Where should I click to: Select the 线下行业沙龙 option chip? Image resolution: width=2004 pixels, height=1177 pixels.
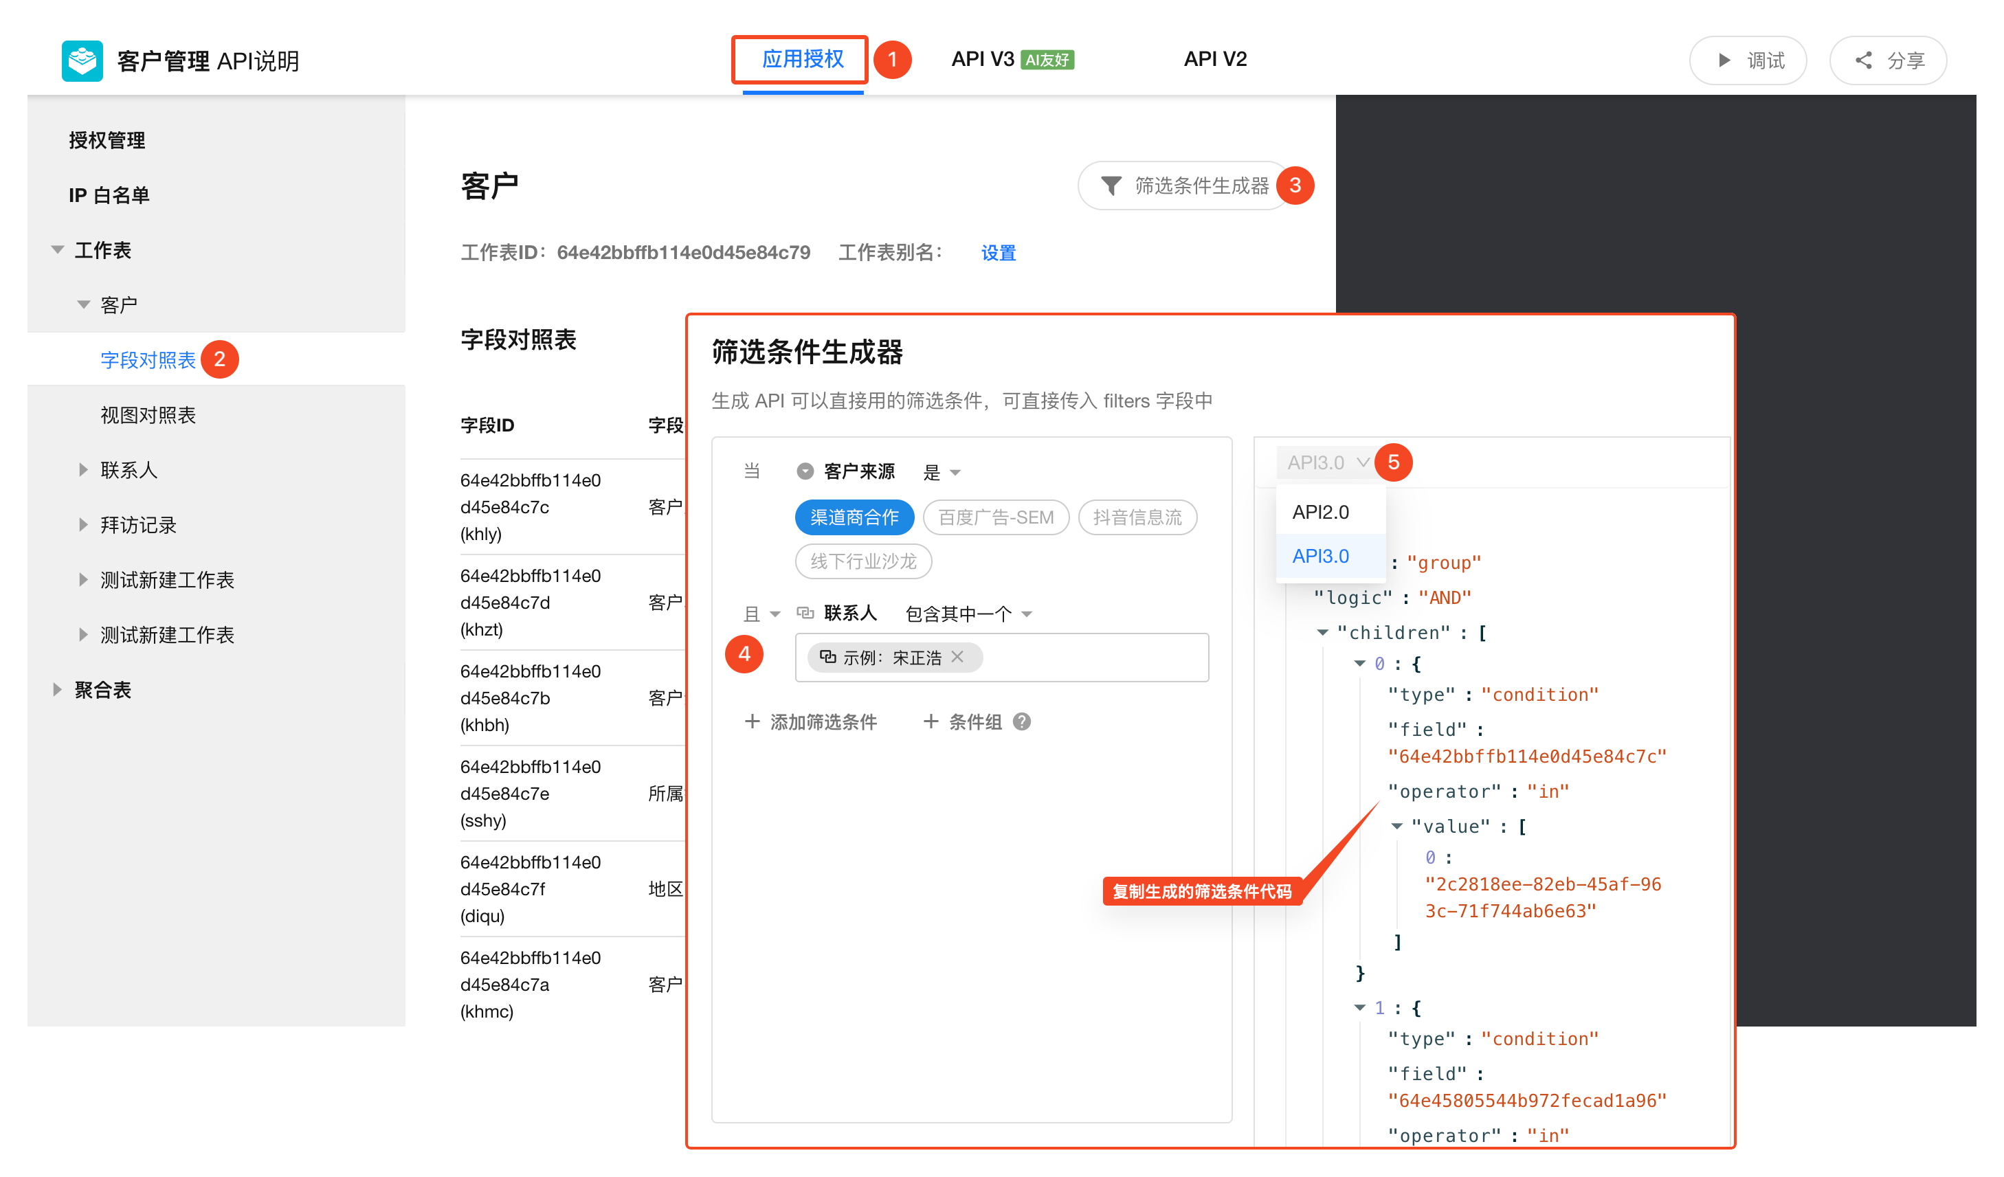point(863,561)
